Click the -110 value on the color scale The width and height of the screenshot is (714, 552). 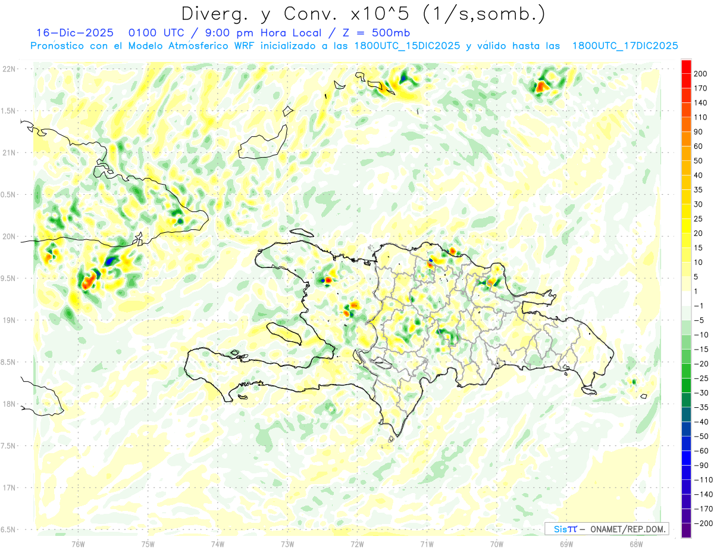(703, 480)
